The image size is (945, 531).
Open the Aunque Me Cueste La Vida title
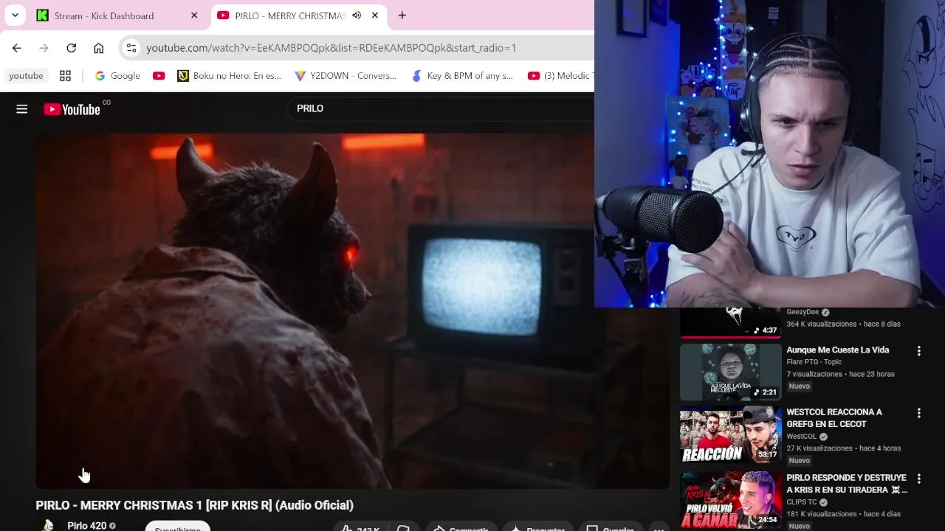pos(837,350)
